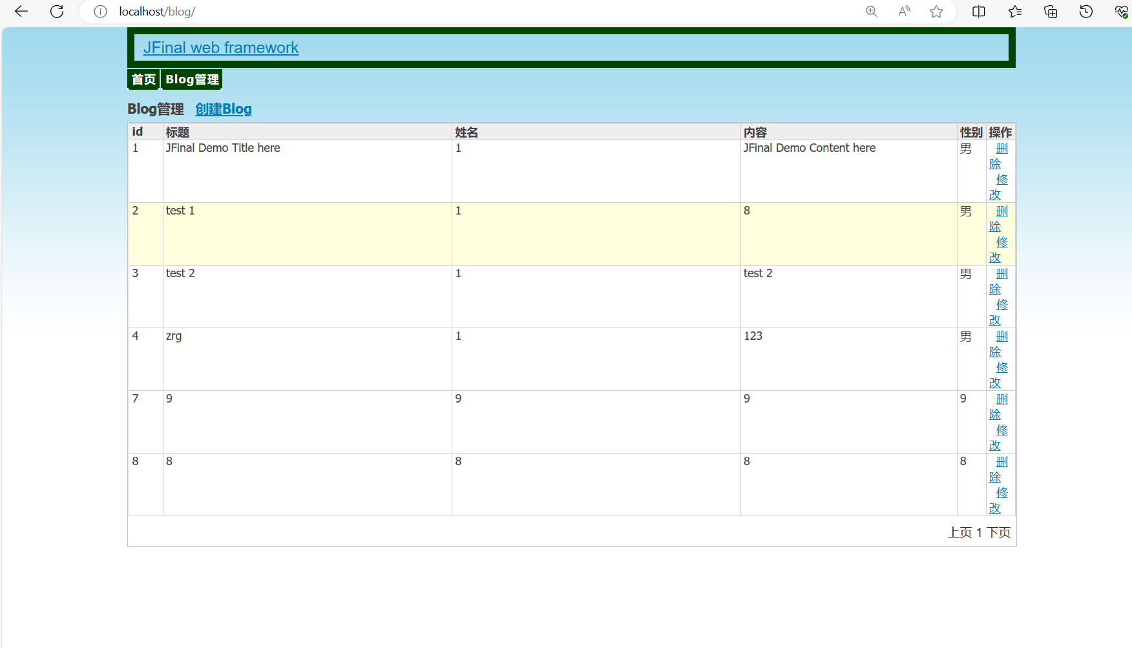Open the 创建Blog link
Screen dimensions: 1132x648
(x=224, y=109)
